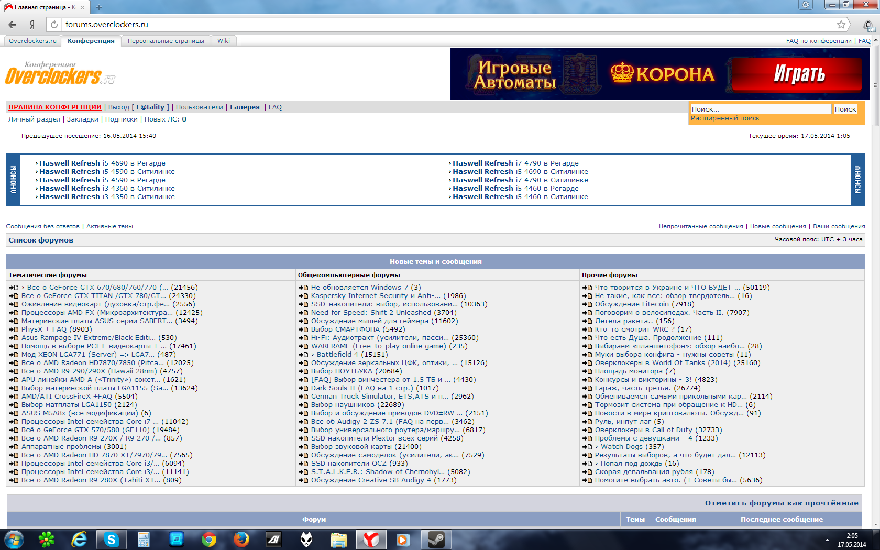Open the Закладки link
880x550 pixels.
[x=83, y=119]
